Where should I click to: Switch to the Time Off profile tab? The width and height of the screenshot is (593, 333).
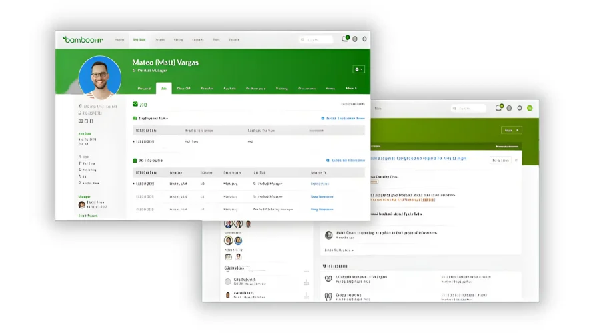184,89
